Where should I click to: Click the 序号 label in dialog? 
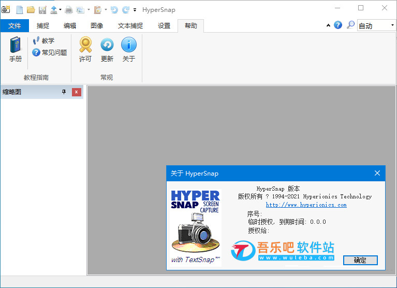255,214
